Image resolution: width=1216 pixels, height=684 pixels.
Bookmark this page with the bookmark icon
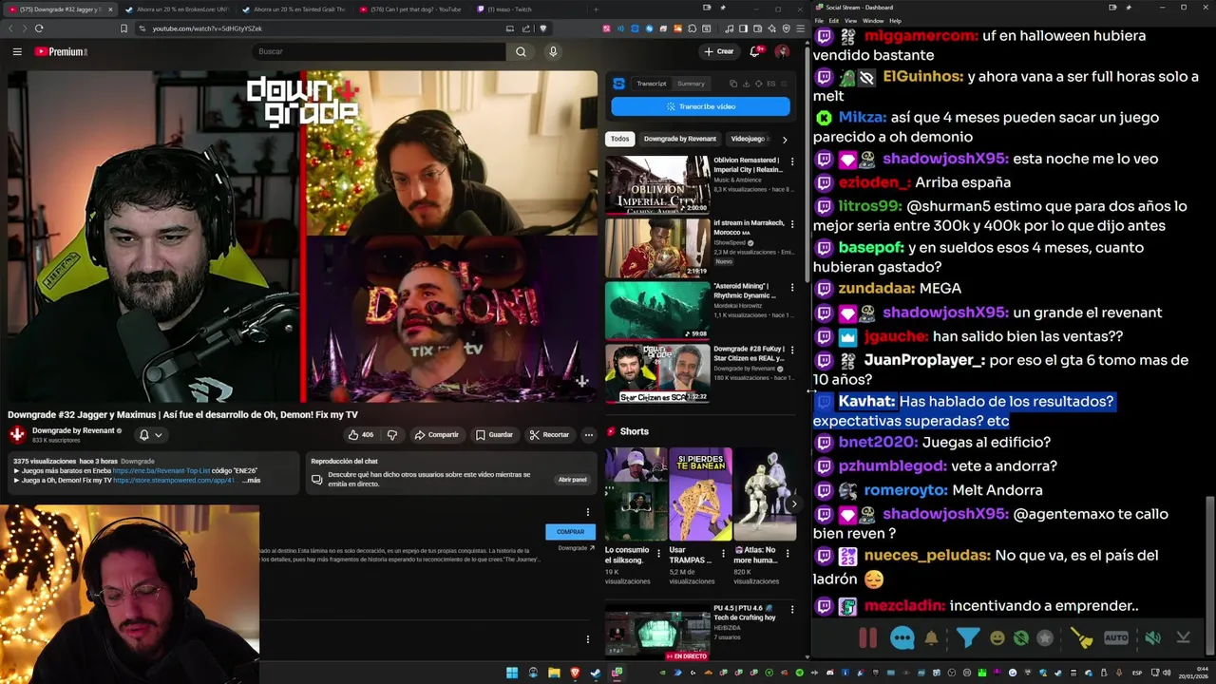pyautogui.click(x=123, y=28)
